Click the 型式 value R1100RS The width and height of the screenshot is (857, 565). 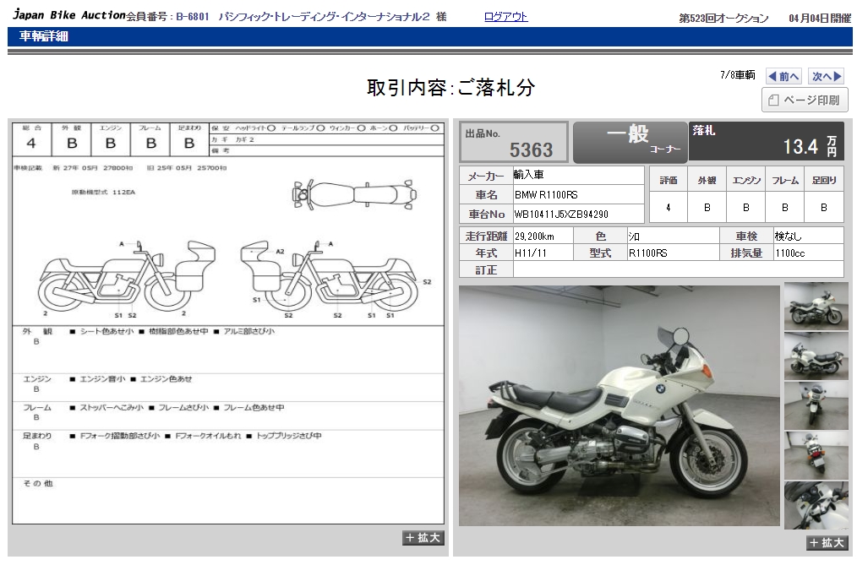647,253
